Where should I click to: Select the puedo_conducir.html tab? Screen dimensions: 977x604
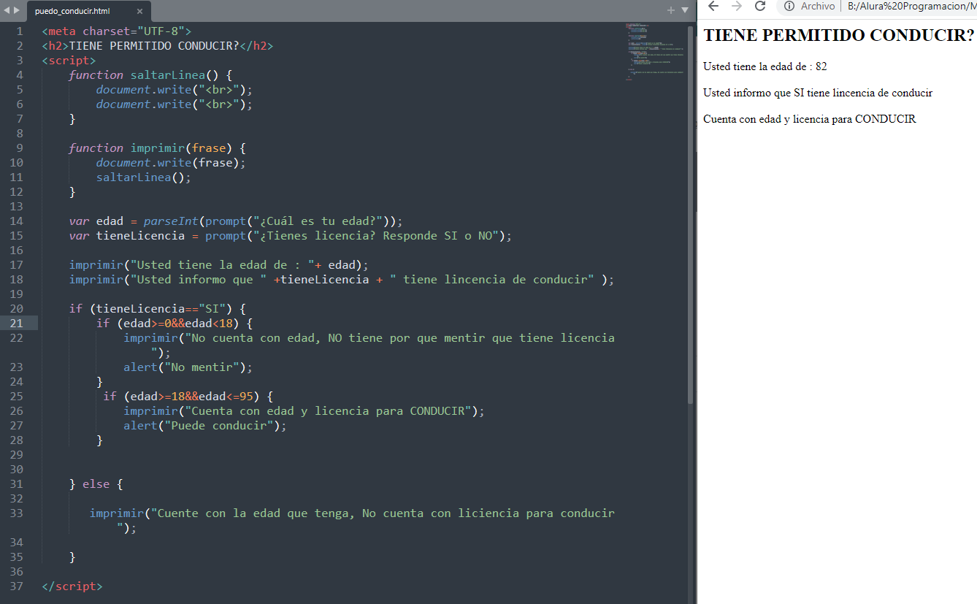89,11
